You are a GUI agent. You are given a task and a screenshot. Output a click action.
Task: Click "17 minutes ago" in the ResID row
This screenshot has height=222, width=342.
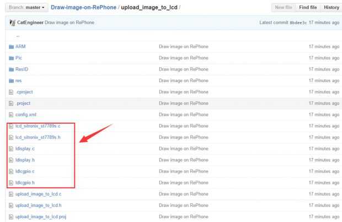324,69
